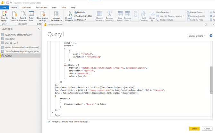Switch to the Transform ribbon tab
This screenshot has width=215, height=133.
[26, 7]
